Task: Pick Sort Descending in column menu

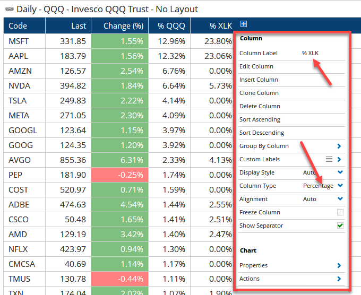Action: 291,133
